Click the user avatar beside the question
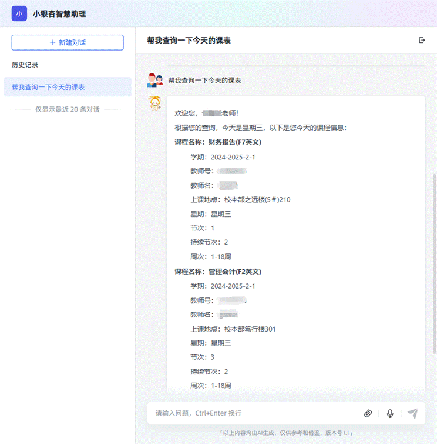The image size is (437, 445). [x=155, y=80]
